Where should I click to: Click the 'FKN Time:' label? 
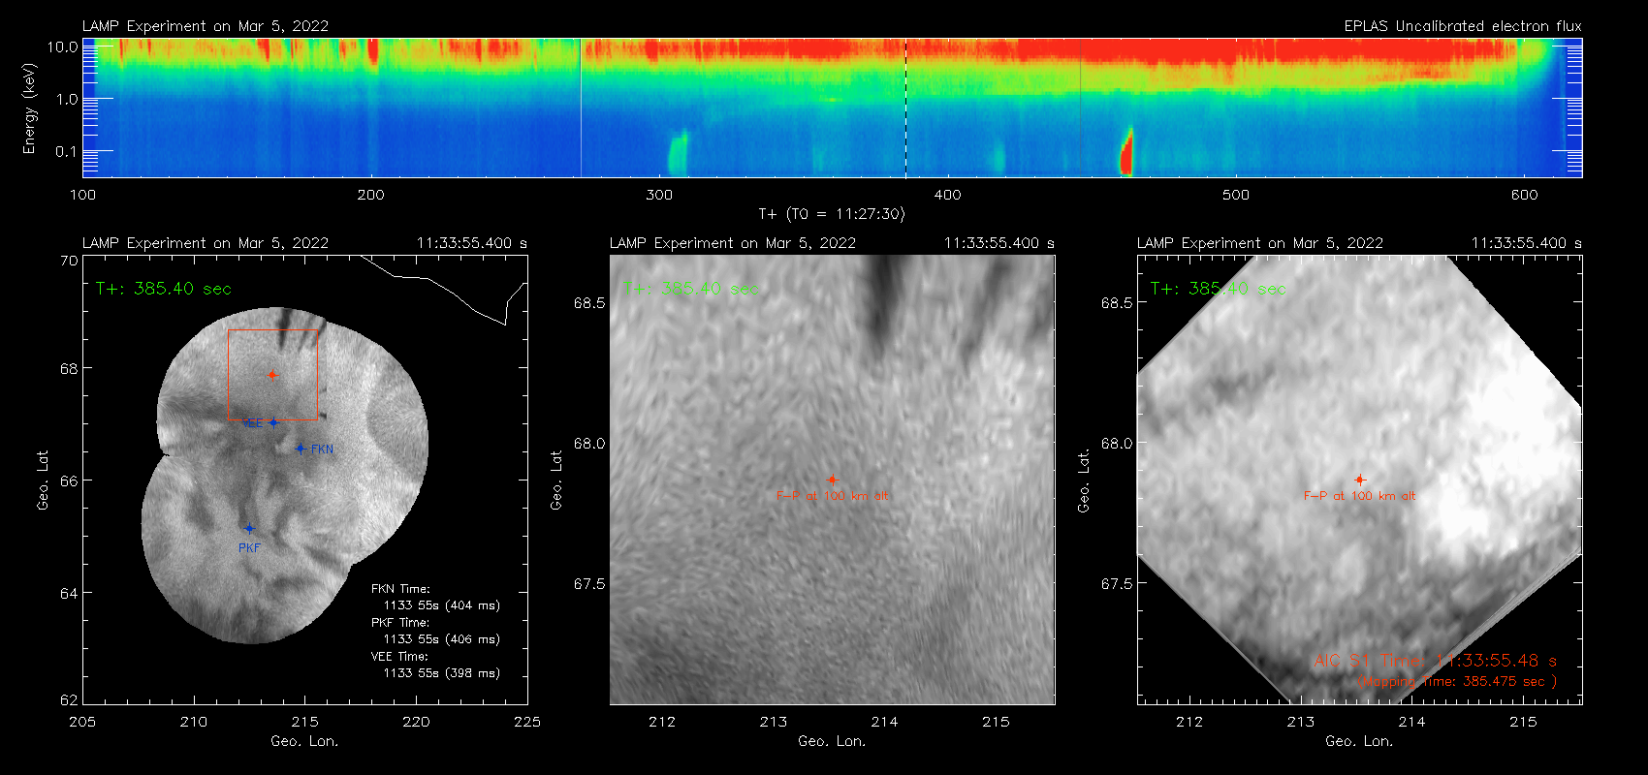click(x=400, y=589)
